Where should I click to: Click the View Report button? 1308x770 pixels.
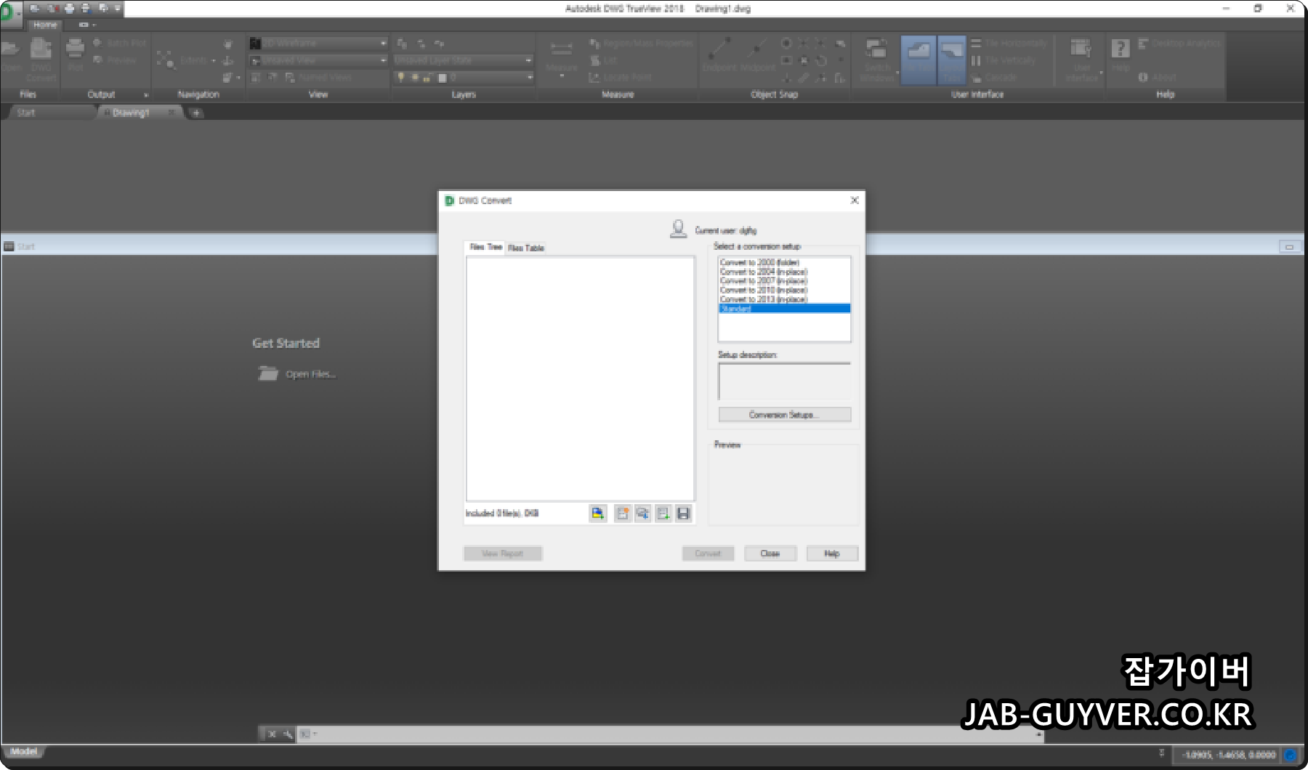click(x=503, y=554)
